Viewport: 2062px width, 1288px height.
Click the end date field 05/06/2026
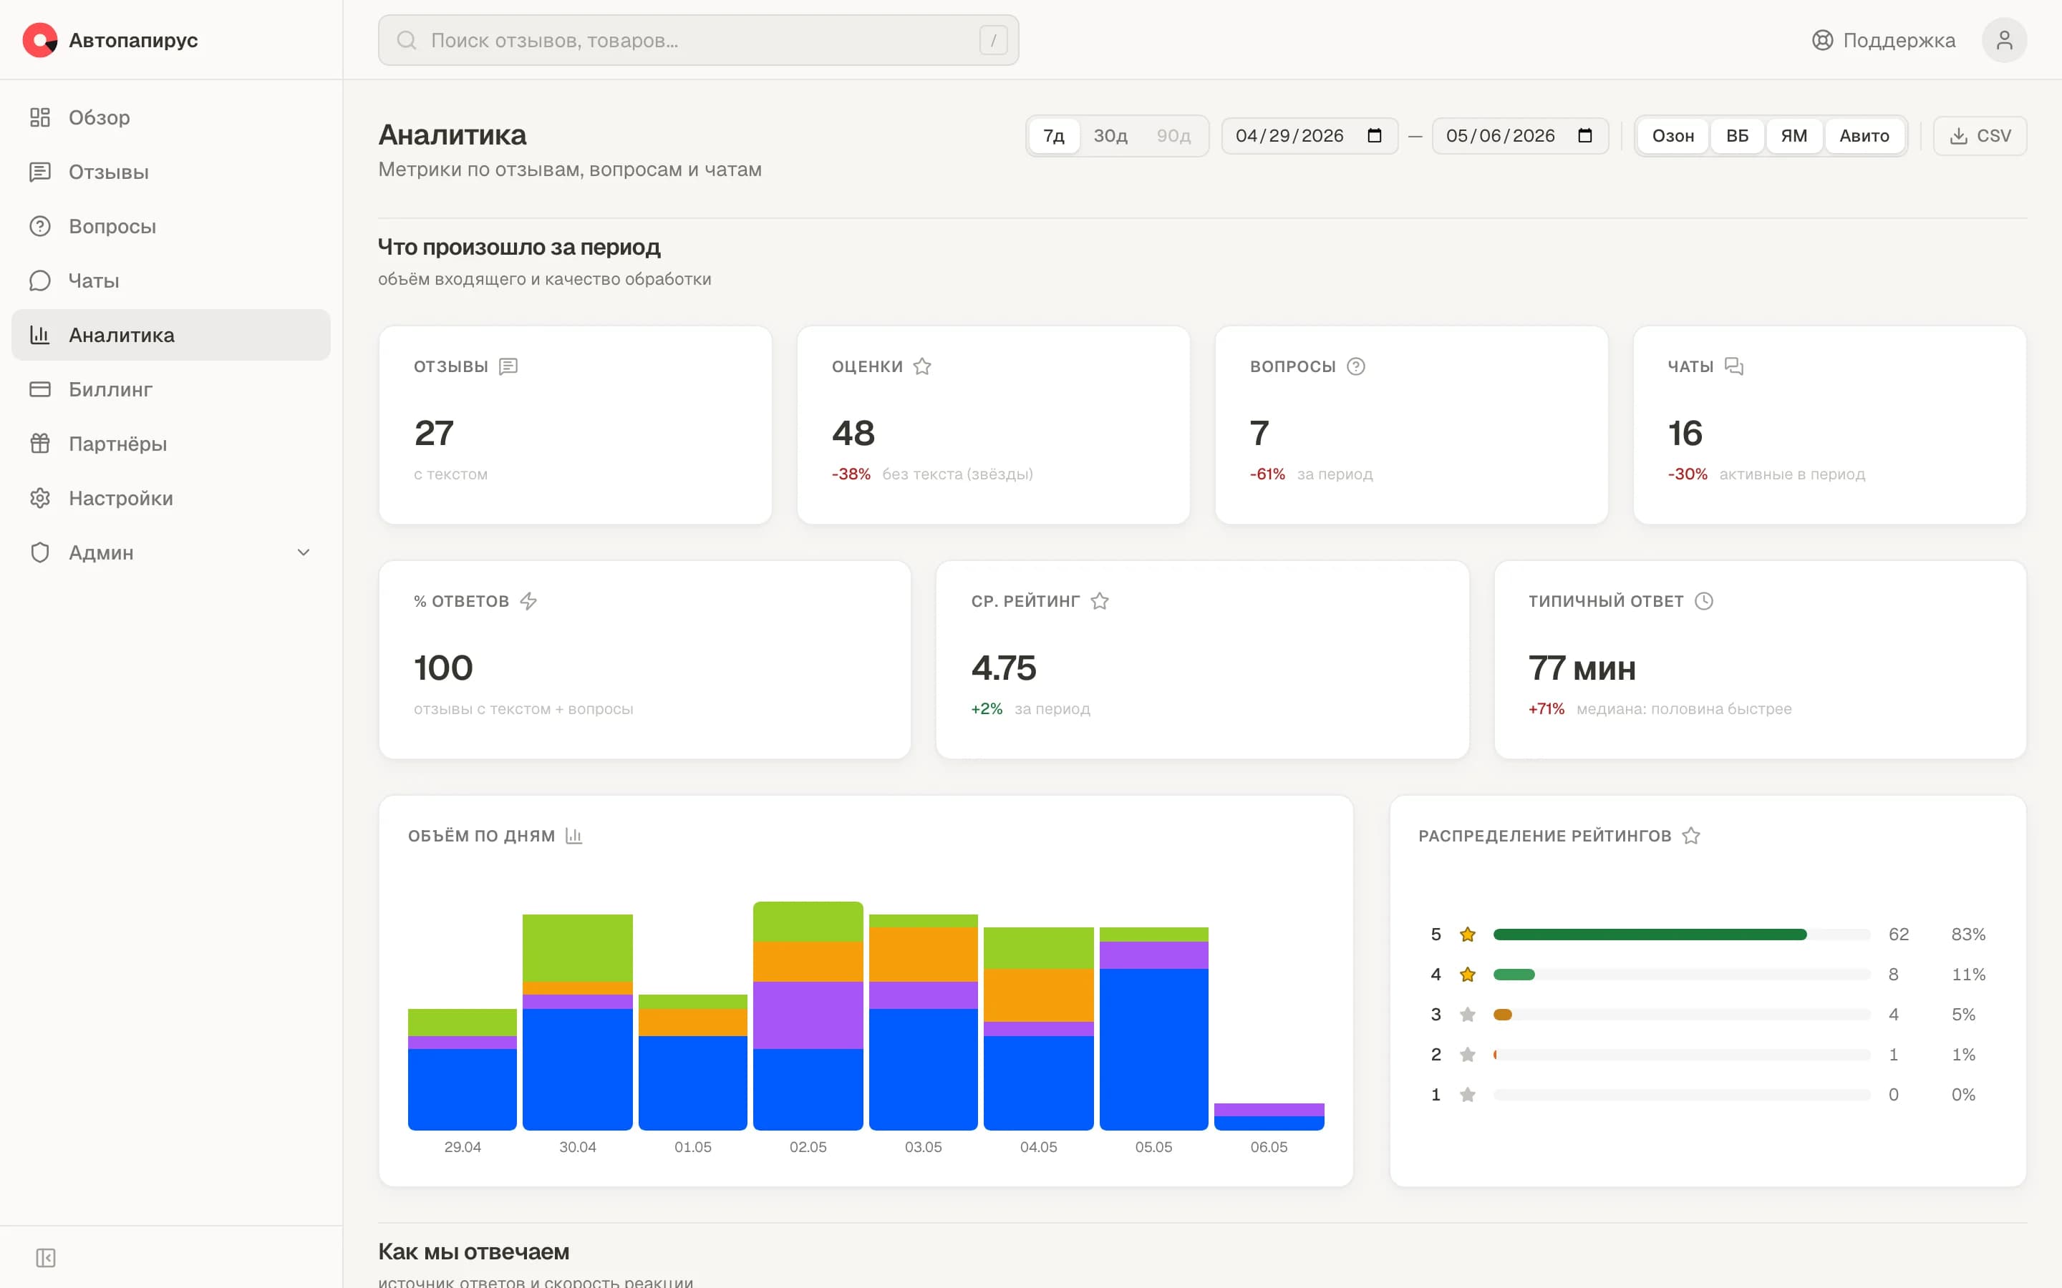coord(1520,136)
